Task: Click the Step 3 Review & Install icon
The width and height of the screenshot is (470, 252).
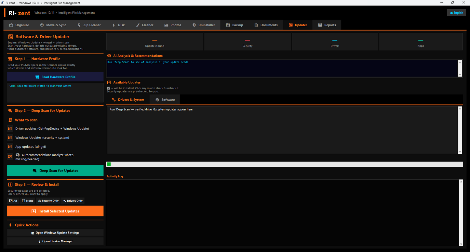Action: click(x=10, y=185)
